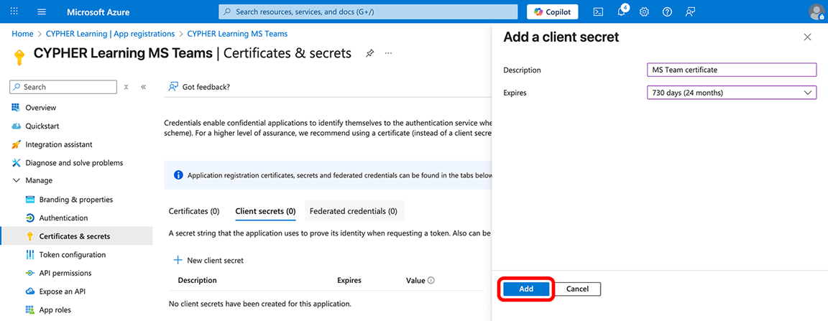828x321 pixels.
Task: Click the Cancel button
Action: click(578, 289)
